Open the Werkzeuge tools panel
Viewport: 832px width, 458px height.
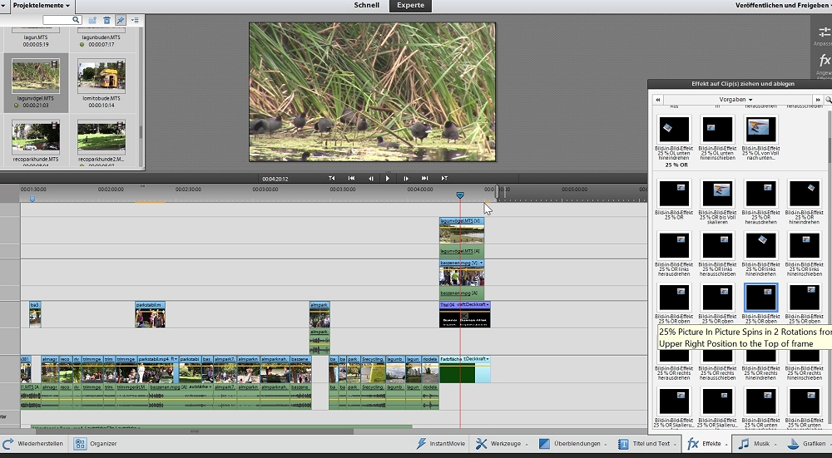(502, 444)
